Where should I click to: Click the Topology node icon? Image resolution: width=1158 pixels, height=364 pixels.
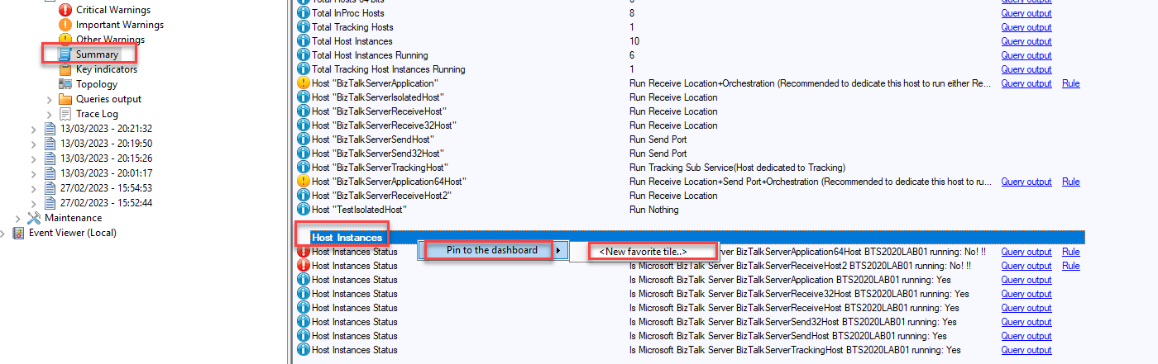65,84
